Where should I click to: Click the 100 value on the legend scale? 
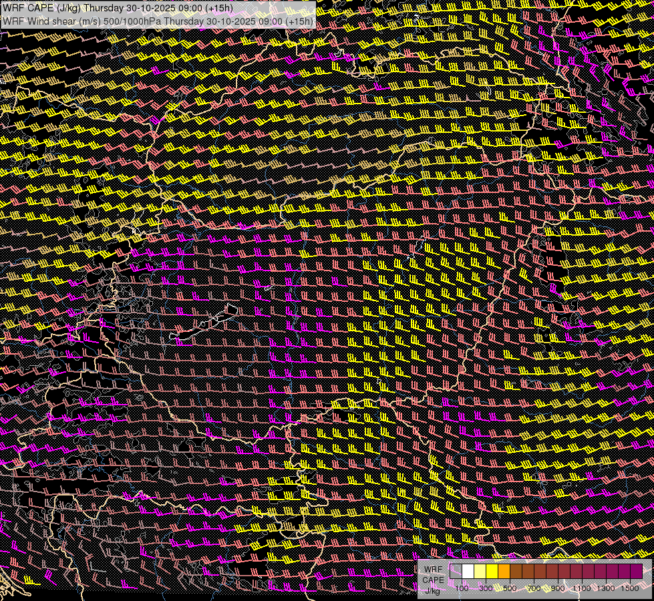pos(462,588)
